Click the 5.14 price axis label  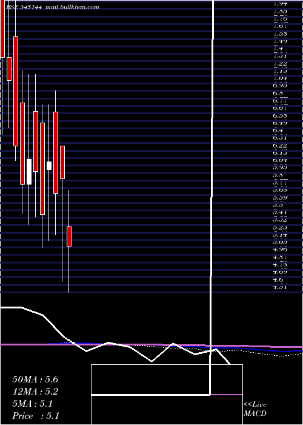[280, 235]
